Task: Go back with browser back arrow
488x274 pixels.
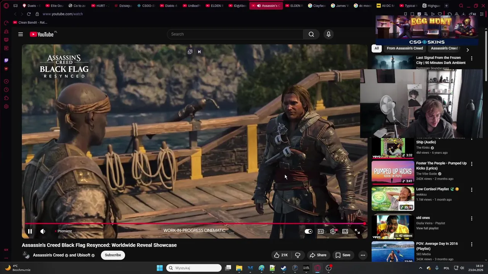Action: 15,14
